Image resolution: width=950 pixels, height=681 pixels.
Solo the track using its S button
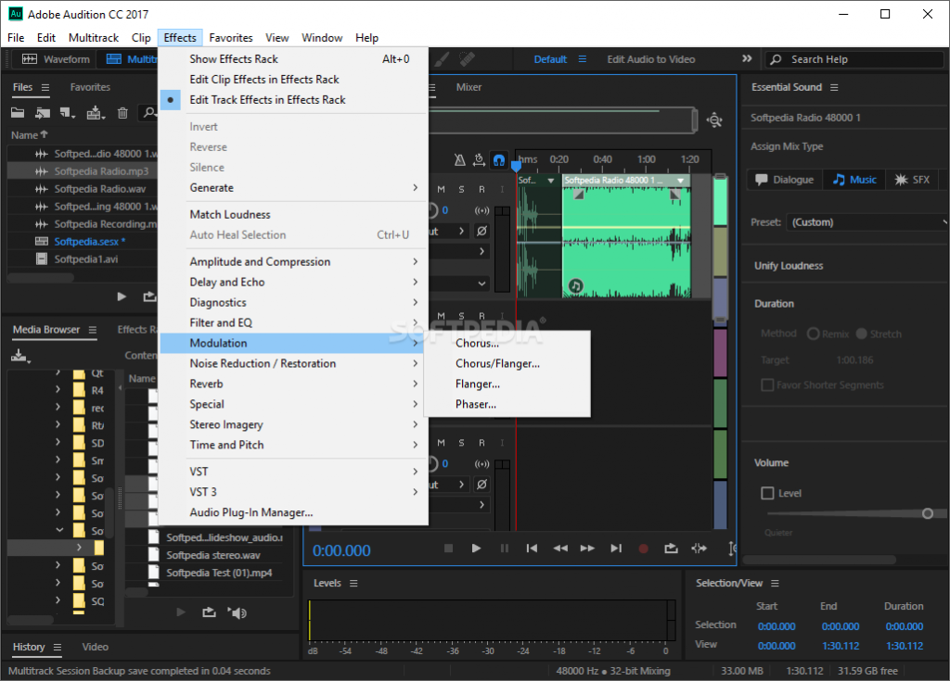(x=462, y=189)
